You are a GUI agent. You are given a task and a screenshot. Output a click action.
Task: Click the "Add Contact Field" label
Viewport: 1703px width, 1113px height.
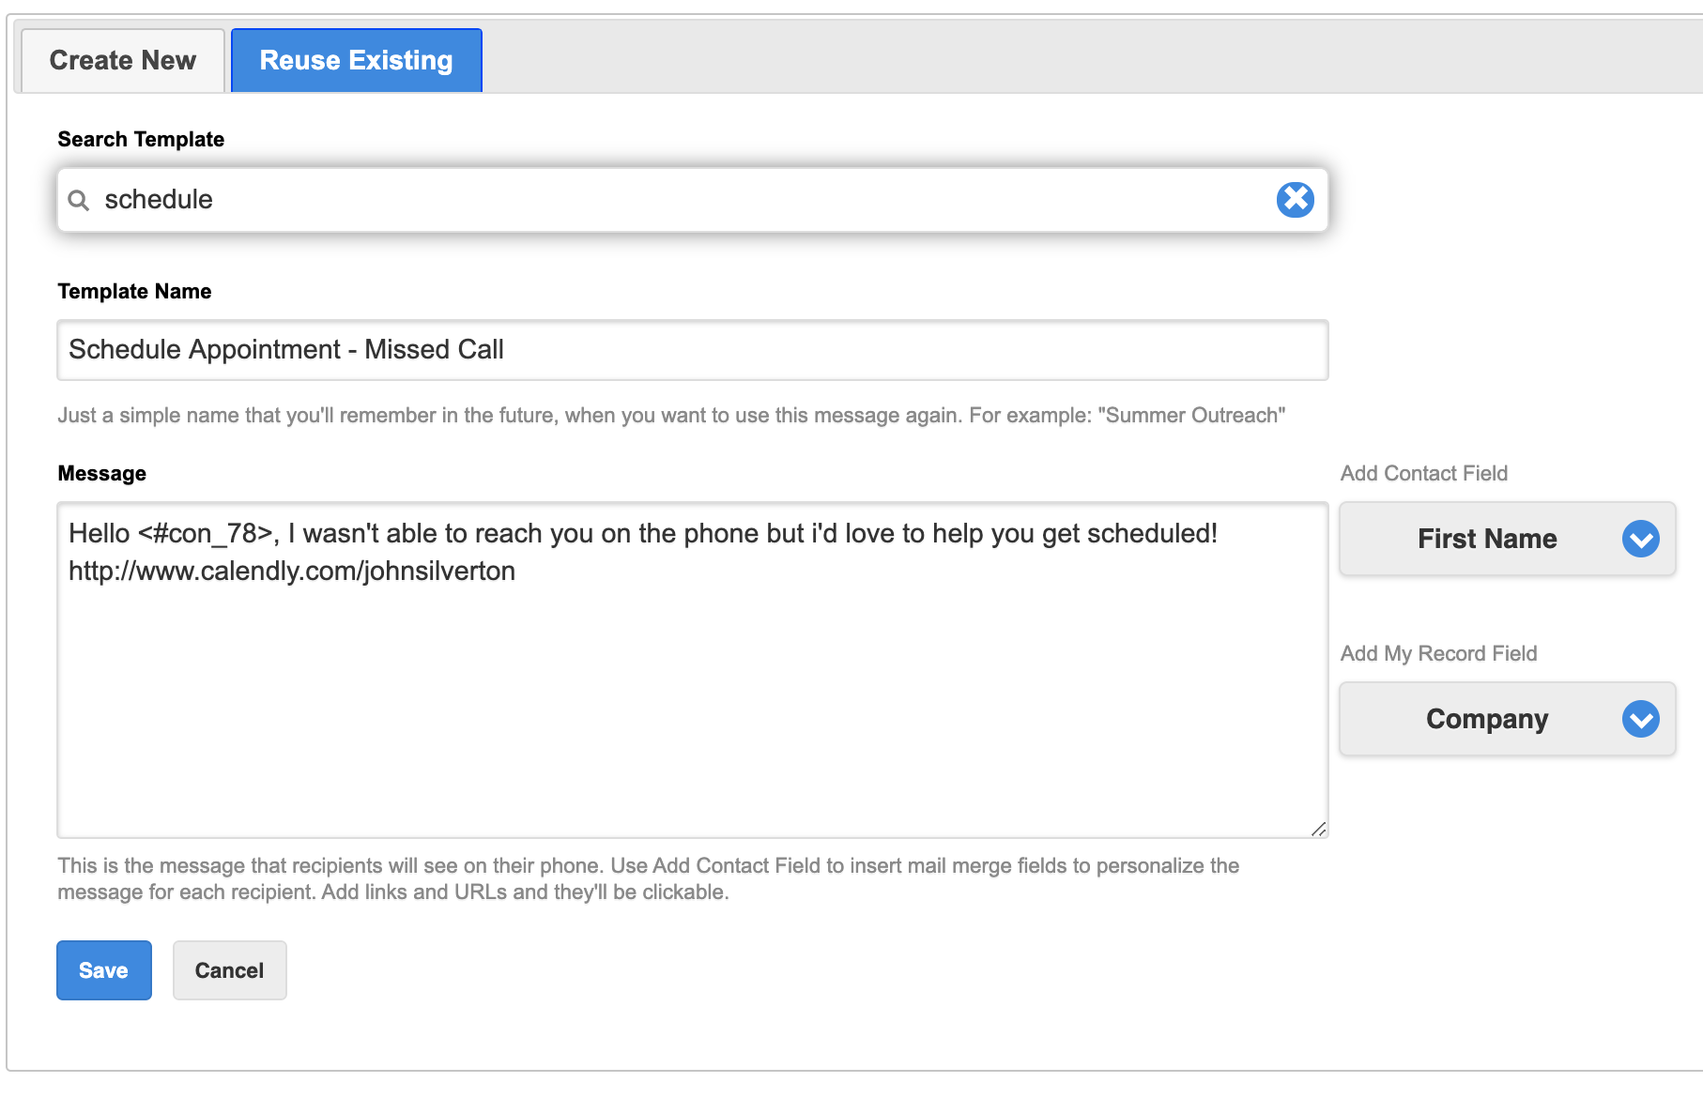tap(1423, 473)
